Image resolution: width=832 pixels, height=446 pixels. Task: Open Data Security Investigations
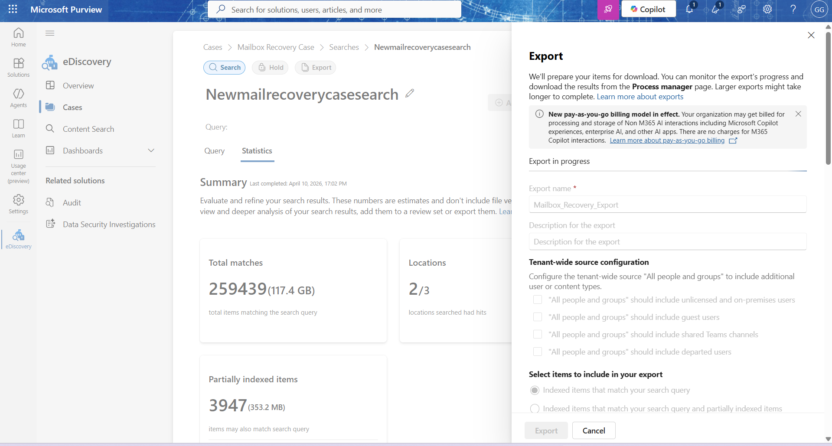(x=109, y=224)
